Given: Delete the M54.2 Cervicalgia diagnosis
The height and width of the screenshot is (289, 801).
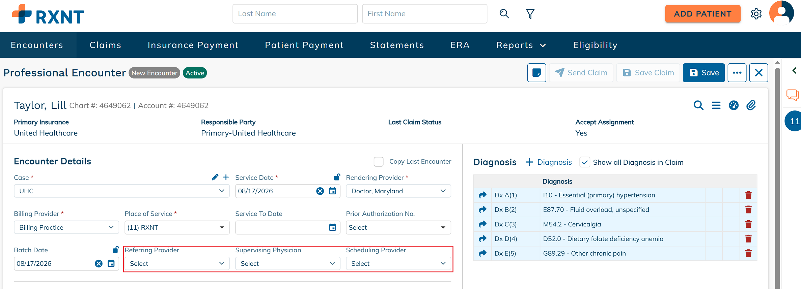Looking at the screenshot, I should (x=748, y=224).
